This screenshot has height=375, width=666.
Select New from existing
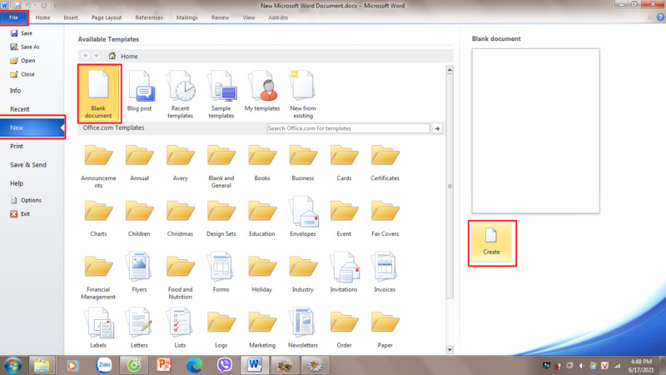[302, 92]
